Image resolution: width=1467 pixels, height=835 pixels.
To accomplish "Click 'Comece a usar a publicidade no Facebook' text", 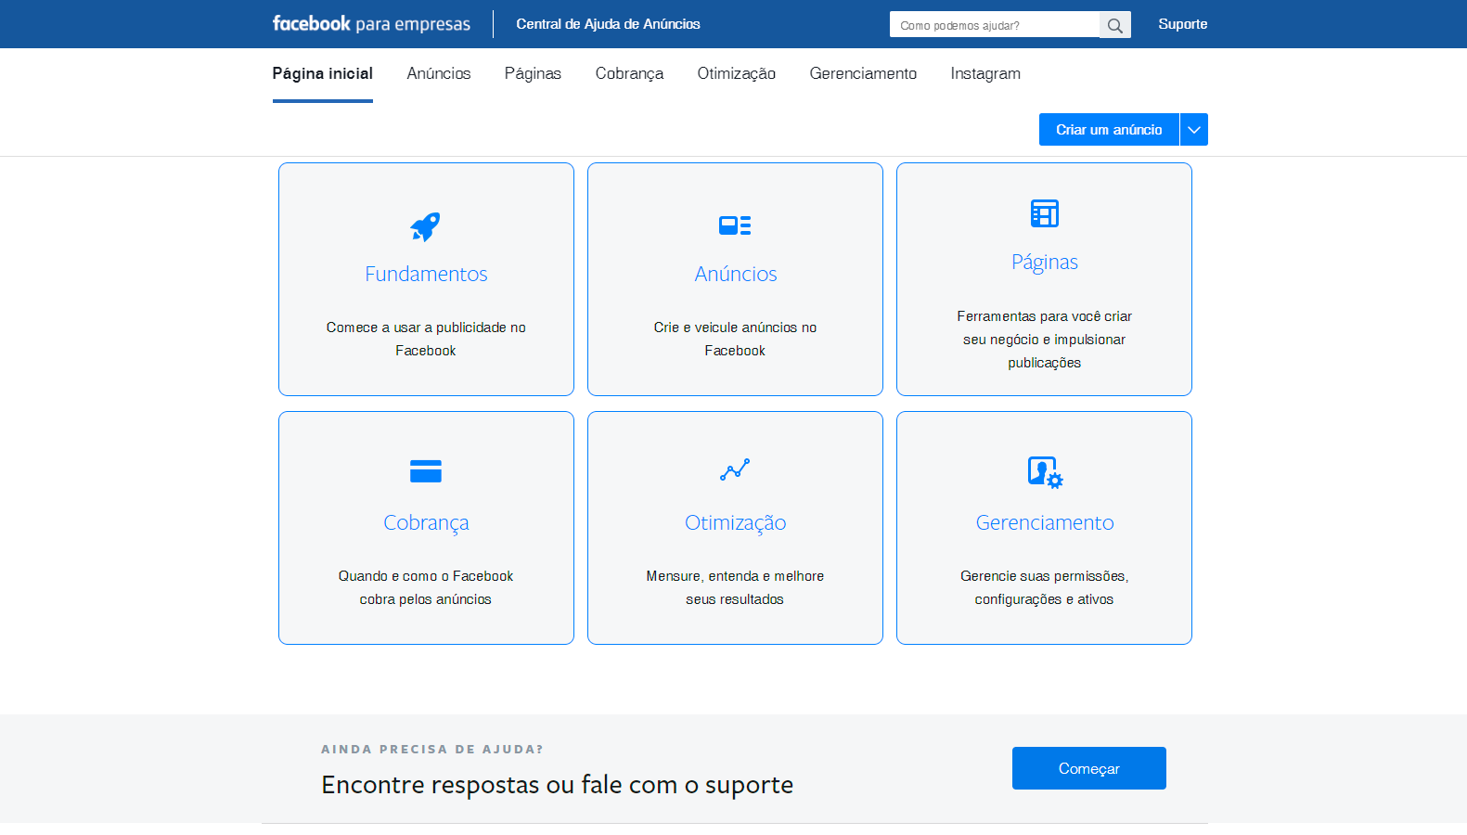I will tap(426, 339).
